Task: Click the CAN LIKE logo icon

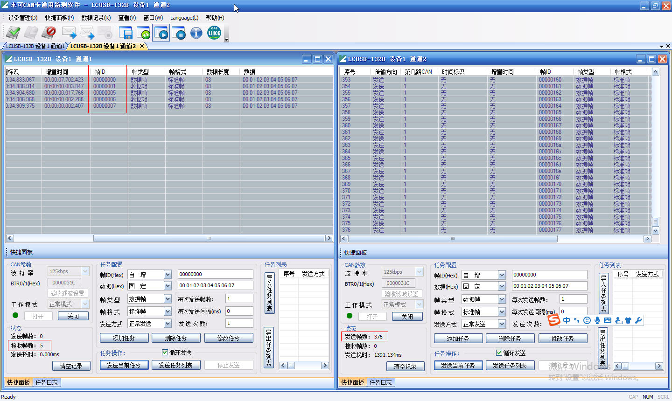Action: click(214, 33)
